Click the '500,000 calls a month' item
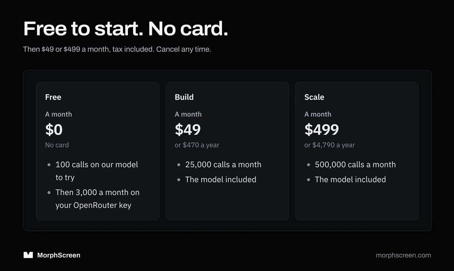 (355, 164)
